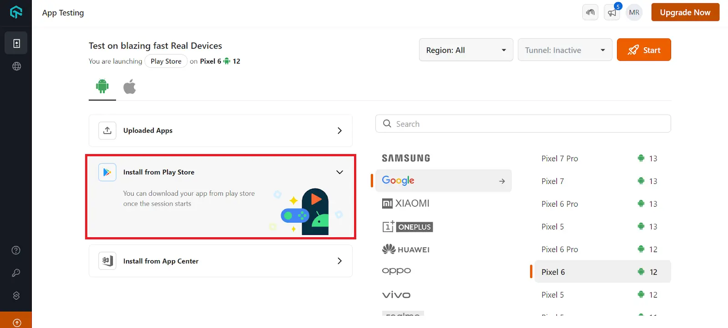This screenshot has height=328, width=728.
Task: Click the Upgrade Now button
Action: 685,13
